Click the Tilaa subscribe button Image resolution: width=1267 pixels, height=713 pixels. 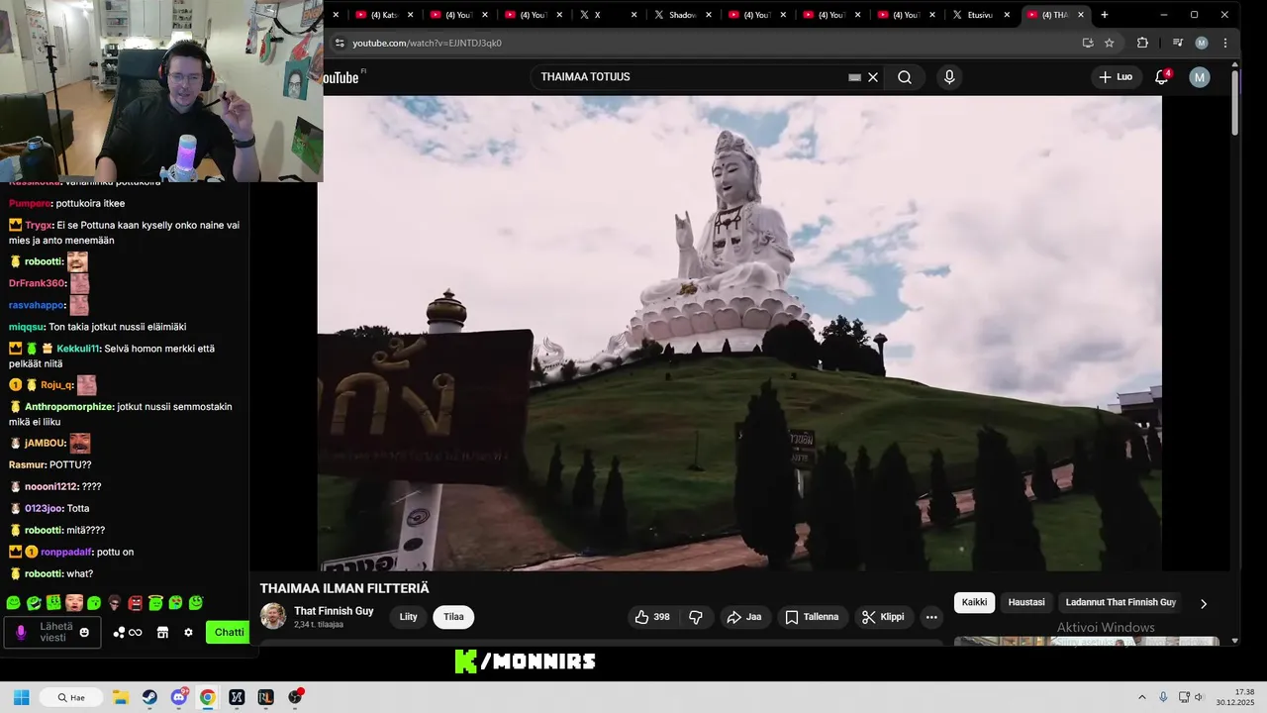pos(453,617)
